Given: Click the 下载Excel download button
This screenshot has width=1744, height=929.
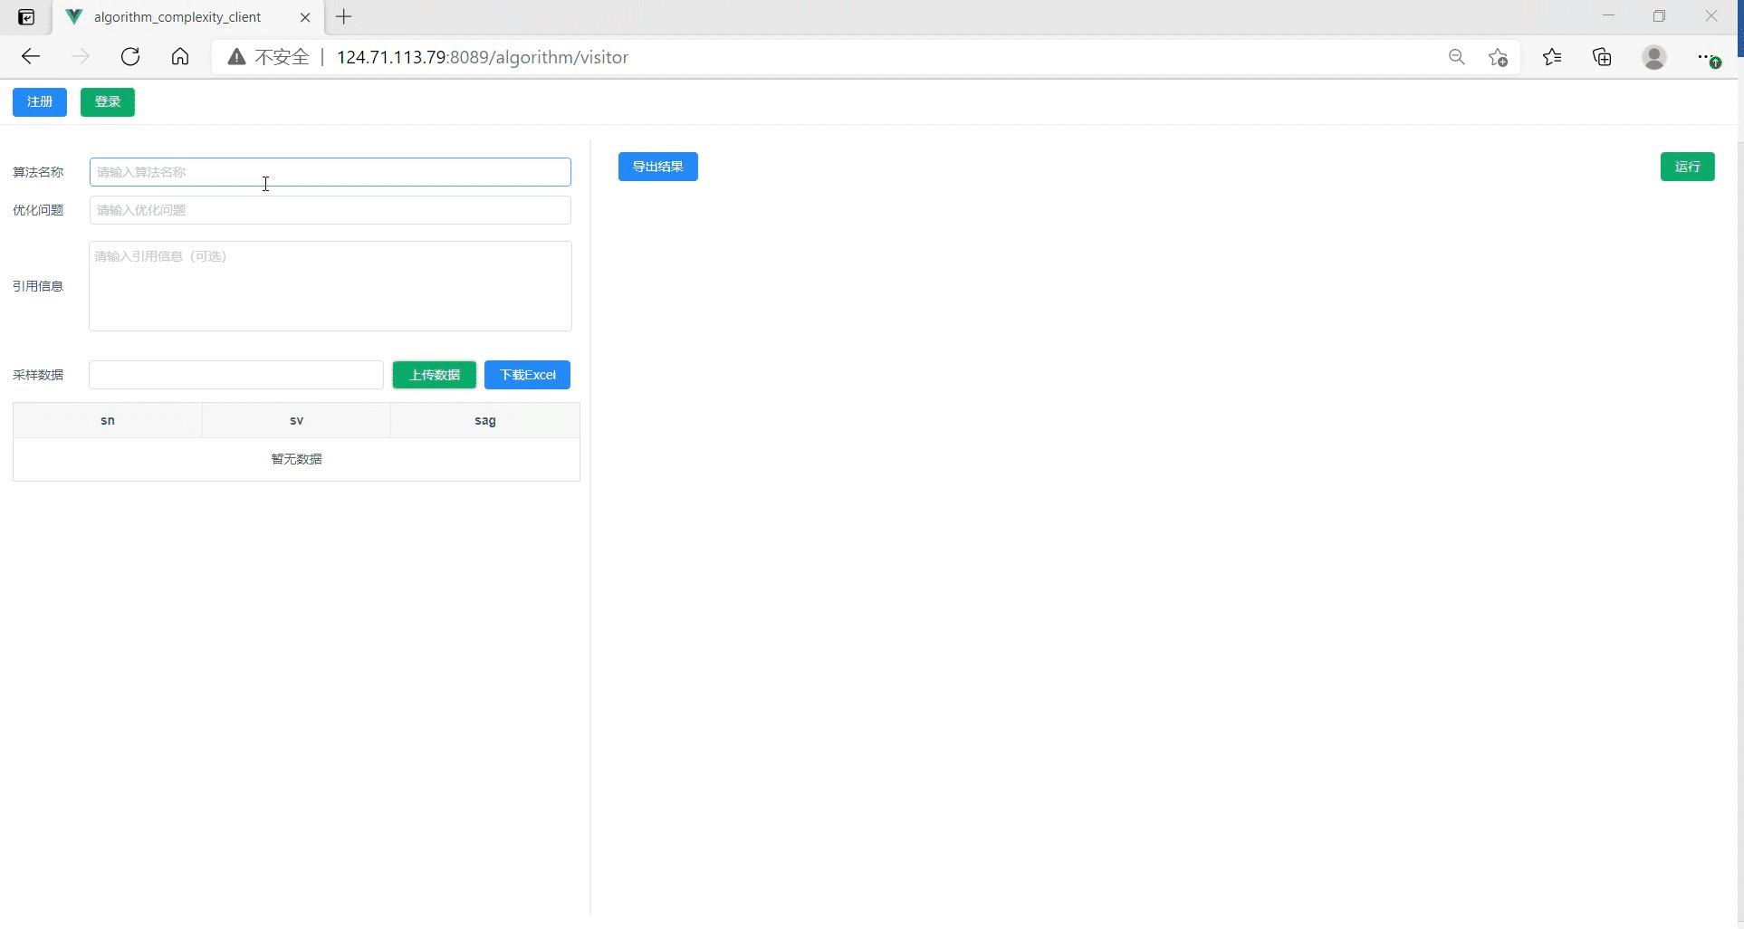Looking at the screenshot, I should click(527, 375).
